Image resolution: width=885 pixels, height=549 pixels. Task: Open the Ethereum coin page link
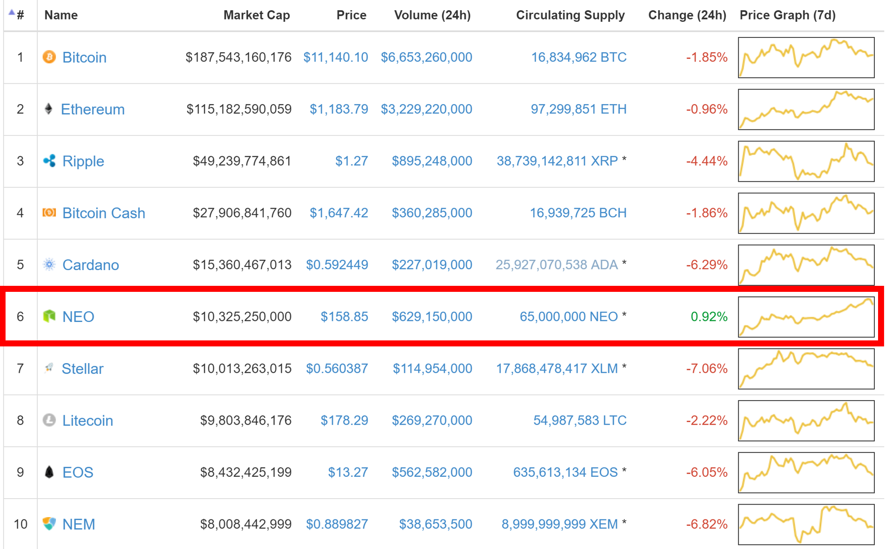pos(93,109)
